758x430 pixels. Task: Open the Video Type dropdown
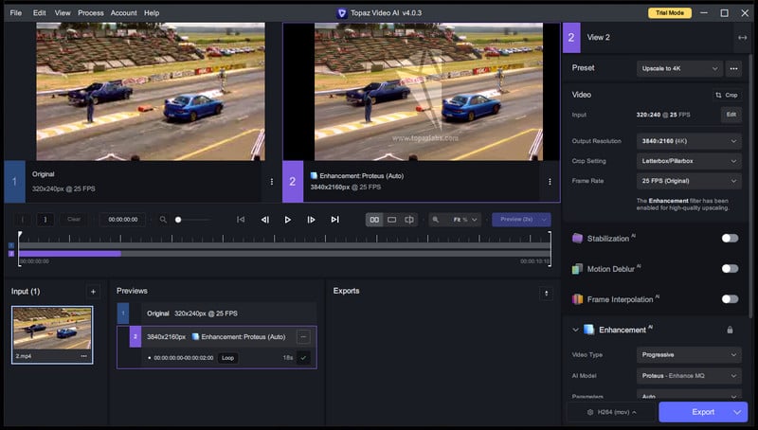689,354
